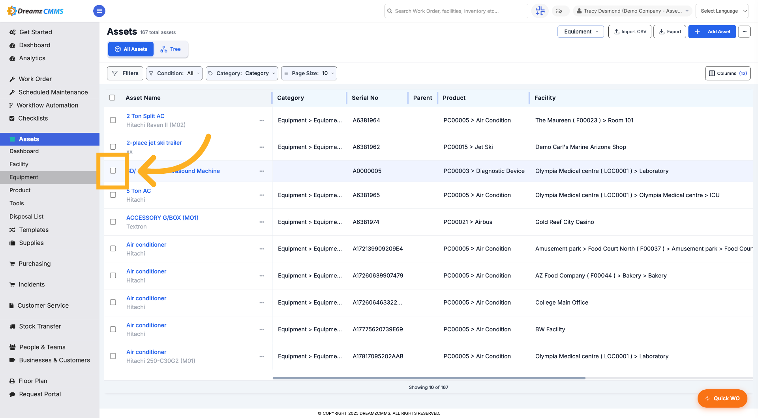This screenshot has width=758, height=418.
Task: Open Businesses & Customers in the sidebar
Action: click(x=54, y=360)
